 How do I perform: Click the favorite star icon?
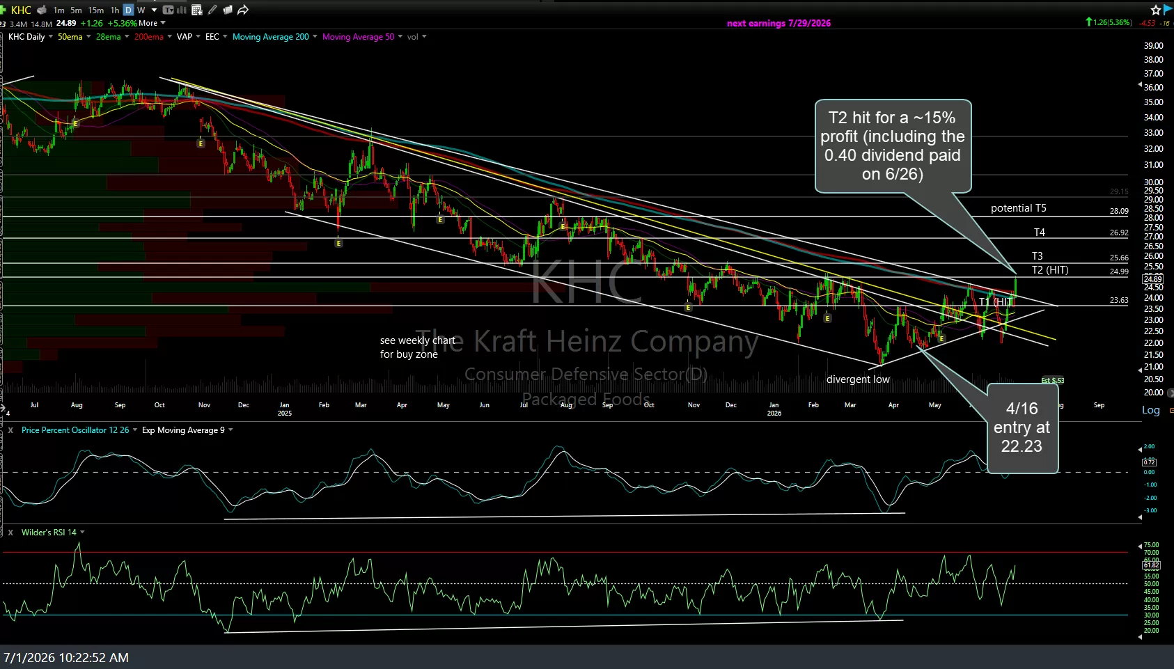(1156, 10)
